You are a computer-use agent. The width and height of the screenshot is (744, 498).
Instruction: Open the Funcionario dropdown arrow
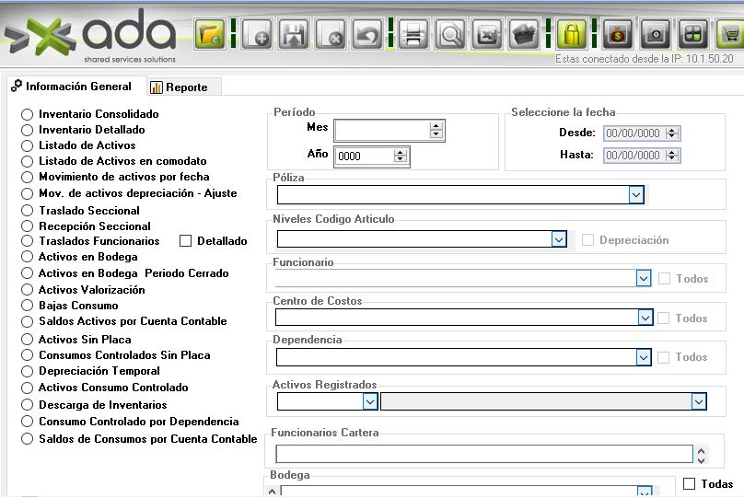[x=644, y=278]
